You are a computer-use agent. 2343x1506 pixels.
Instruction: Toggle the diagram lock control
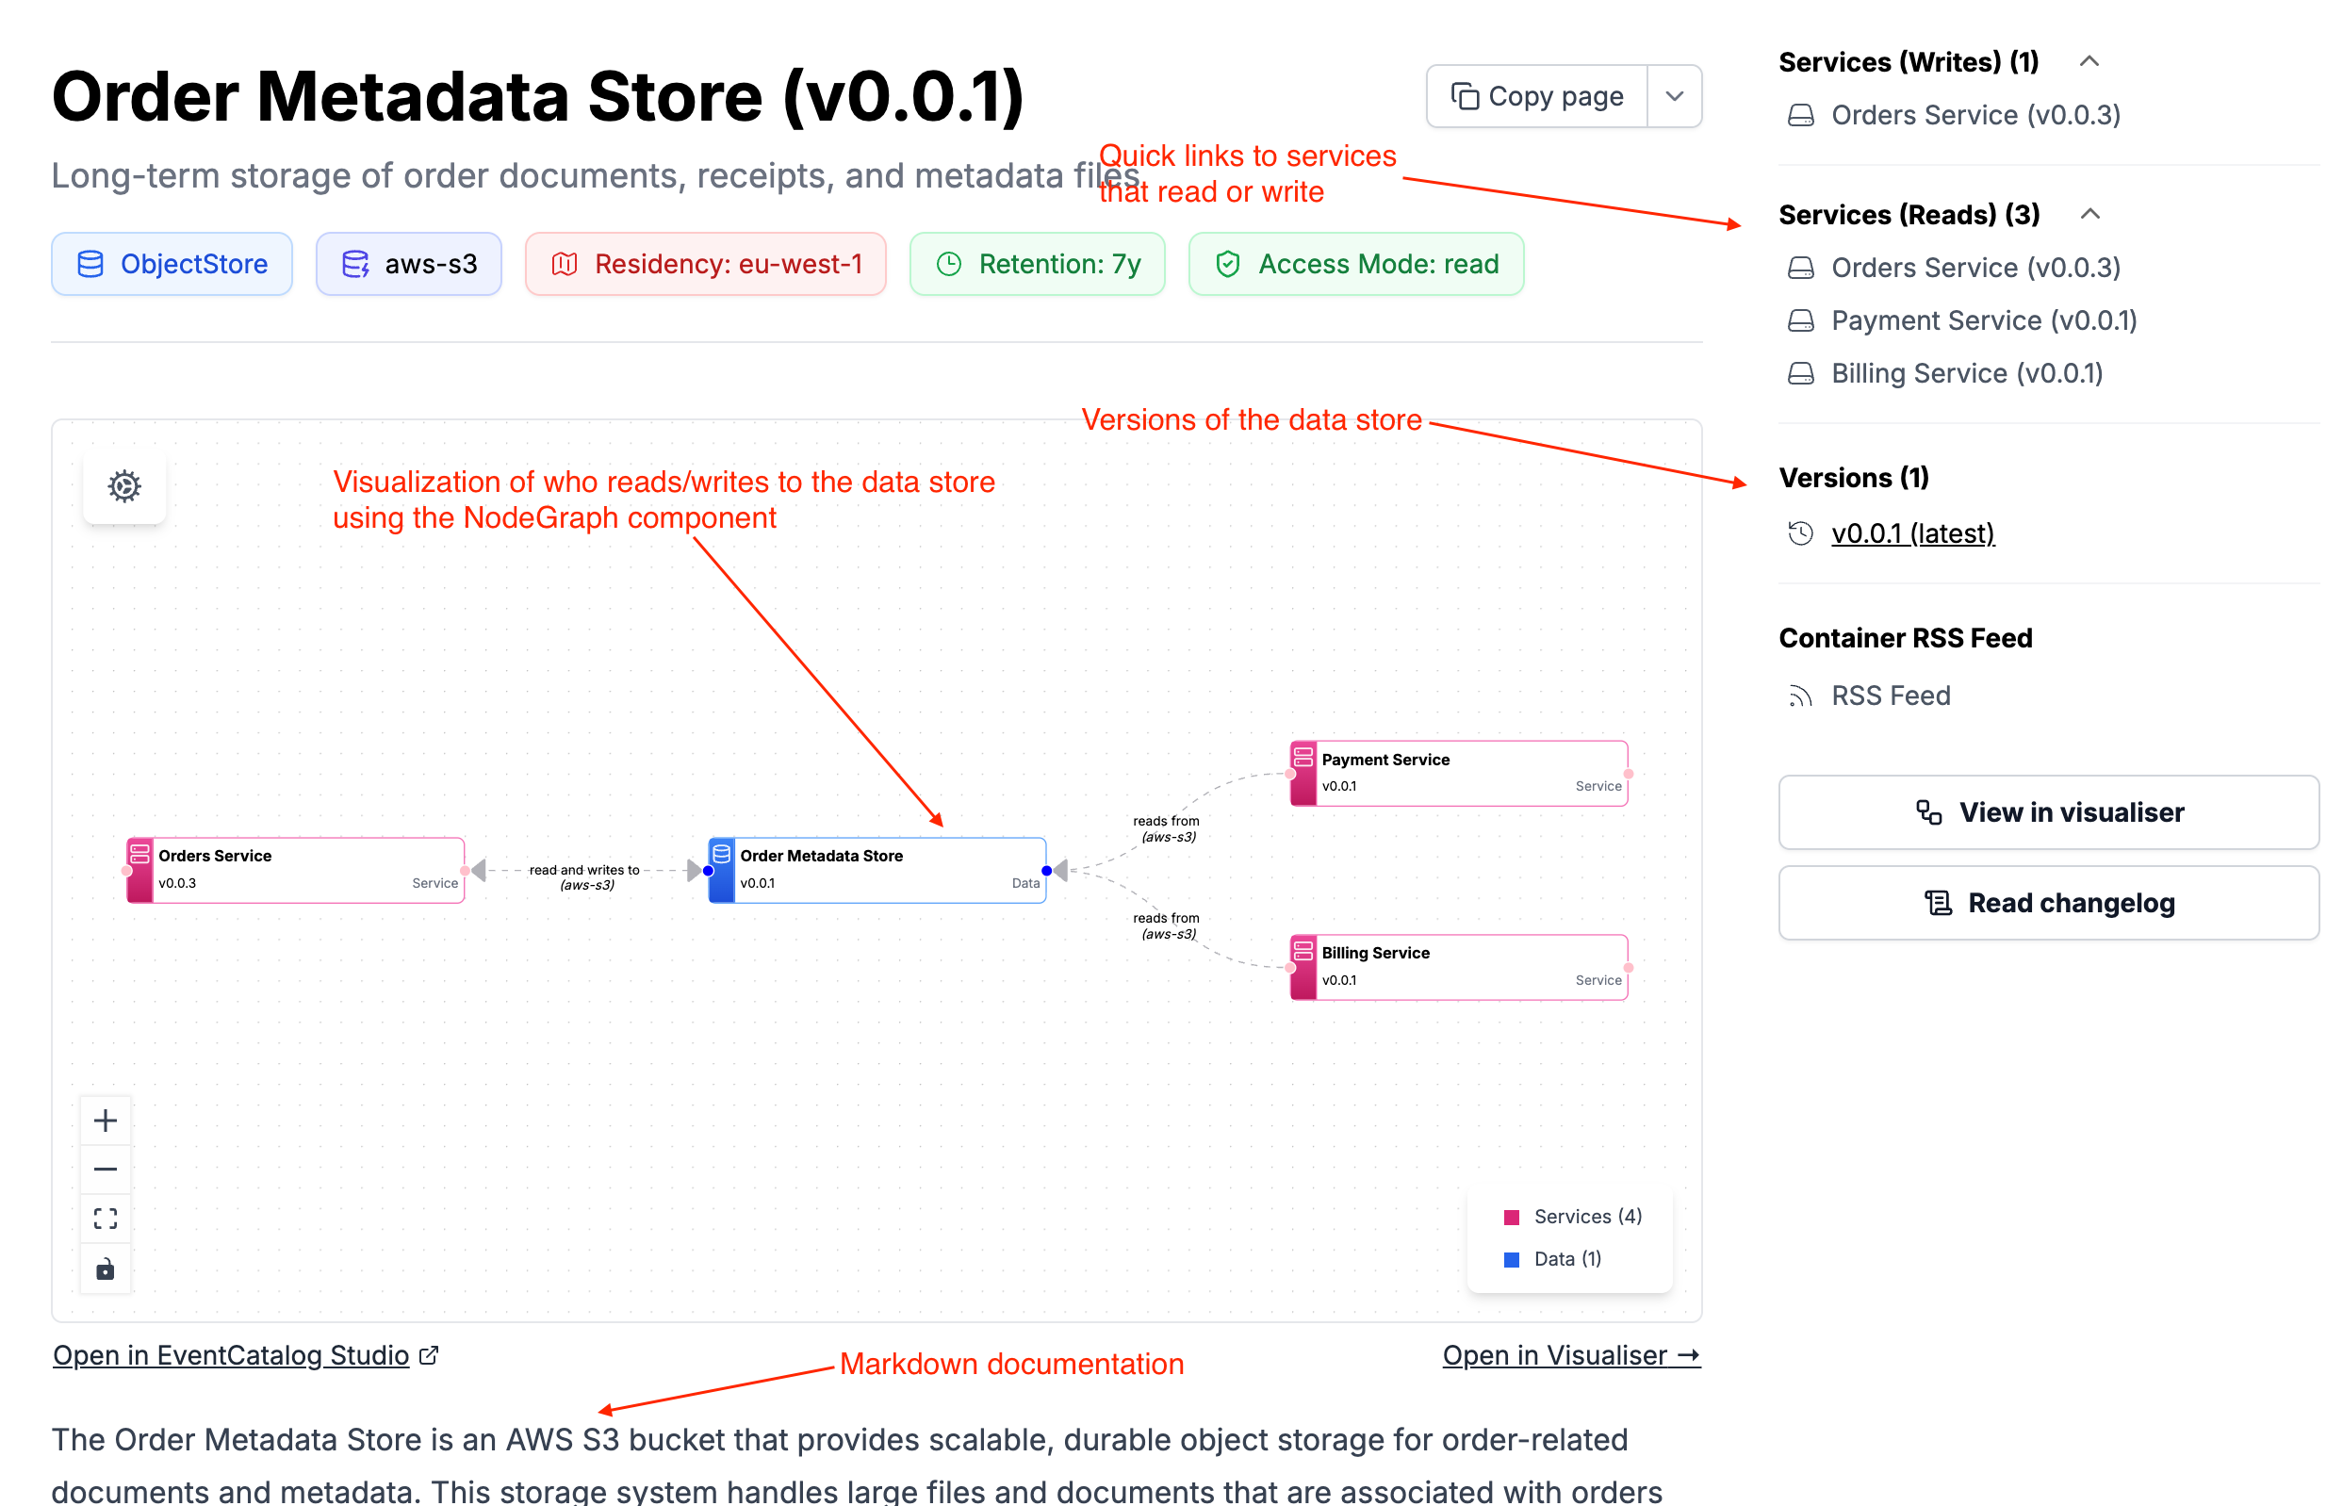point(105,1269)
